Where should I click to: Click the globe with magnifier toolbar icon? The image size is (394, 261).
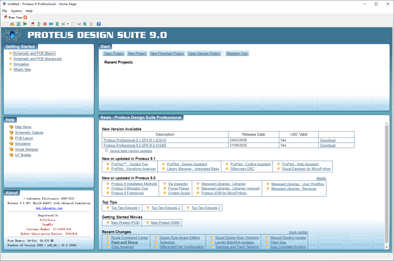(85, 24)
